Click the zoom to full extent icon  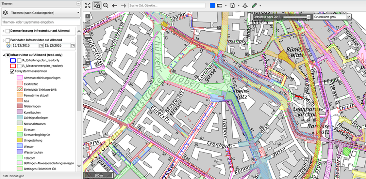87,5
